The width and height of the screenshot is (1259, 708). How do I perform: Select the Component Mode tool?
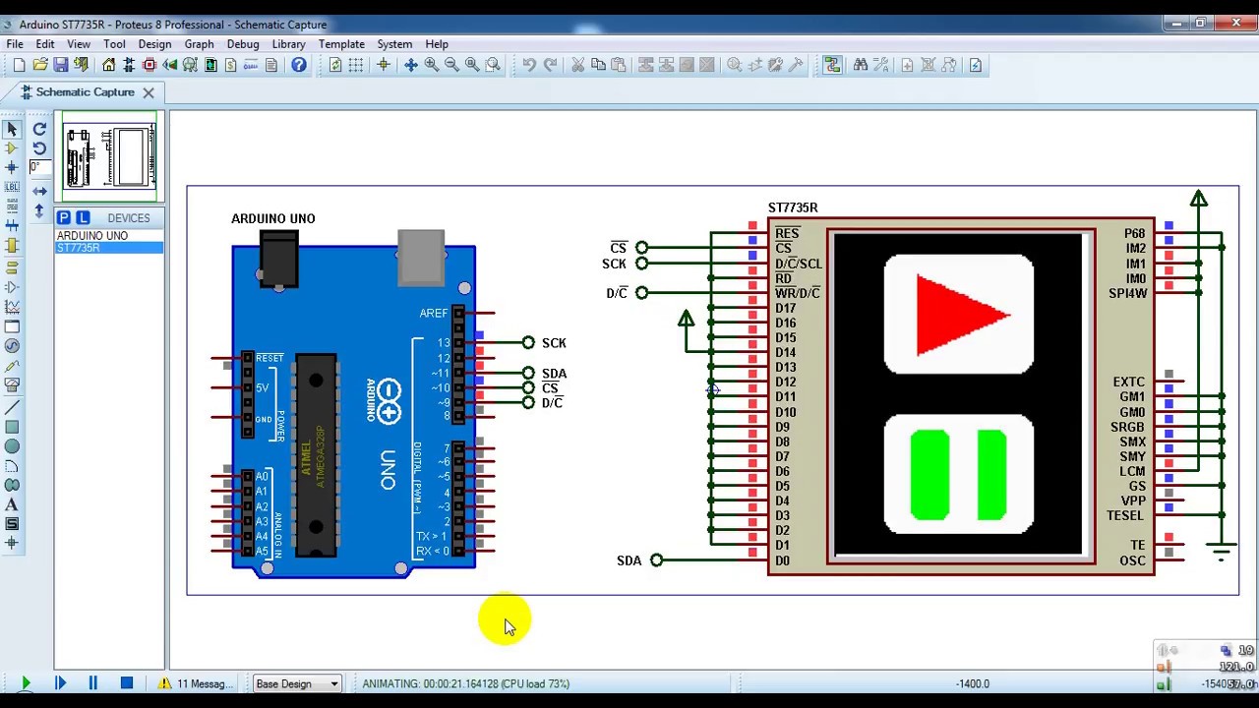12,148
